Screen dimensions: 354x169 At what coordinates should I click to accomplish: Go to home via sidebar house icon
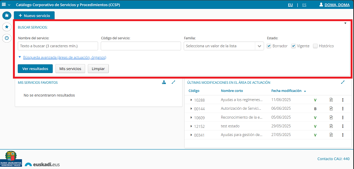(x=7, y=16)
